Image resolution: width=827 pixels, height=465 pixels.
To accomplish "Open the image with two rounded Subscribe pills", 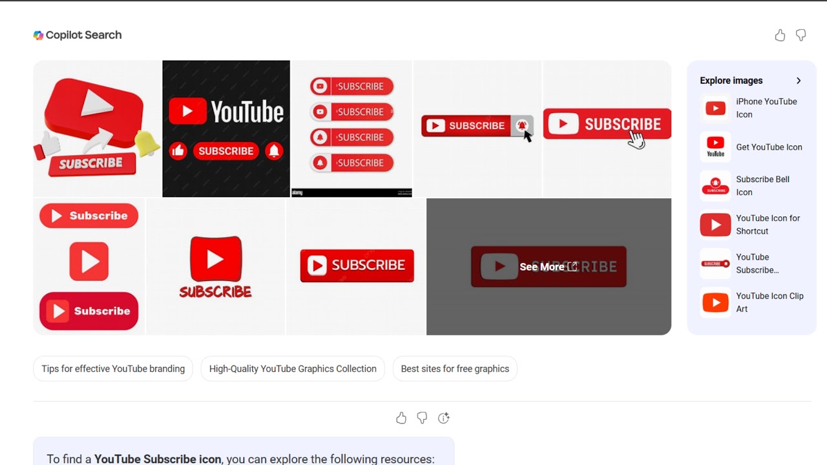I will 89,266.
